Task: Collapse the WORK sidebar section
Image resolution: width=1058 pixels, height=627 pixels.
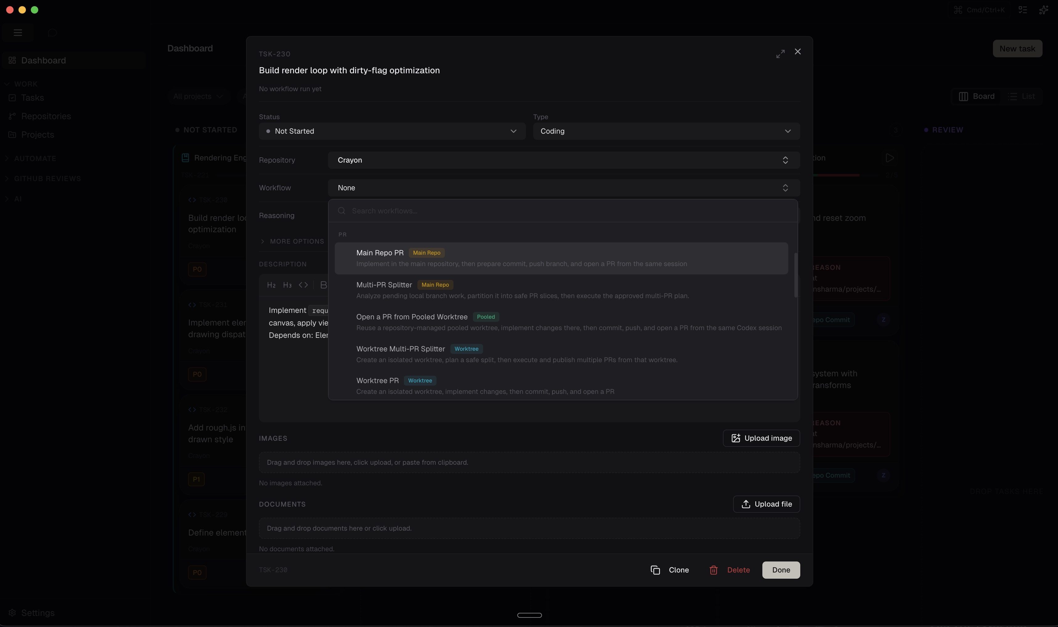Action: (21, 84)
